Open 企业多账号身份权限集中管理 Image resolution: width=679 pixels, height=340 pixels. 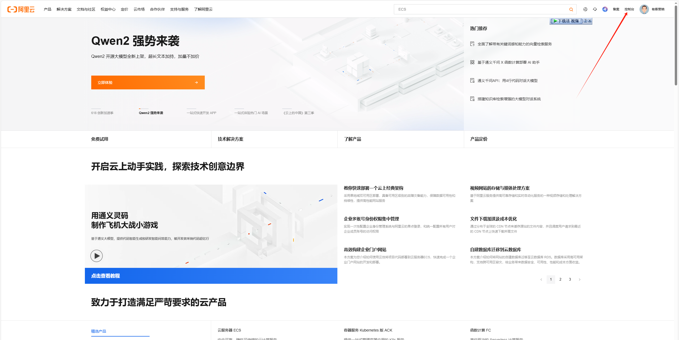(371, 219)
